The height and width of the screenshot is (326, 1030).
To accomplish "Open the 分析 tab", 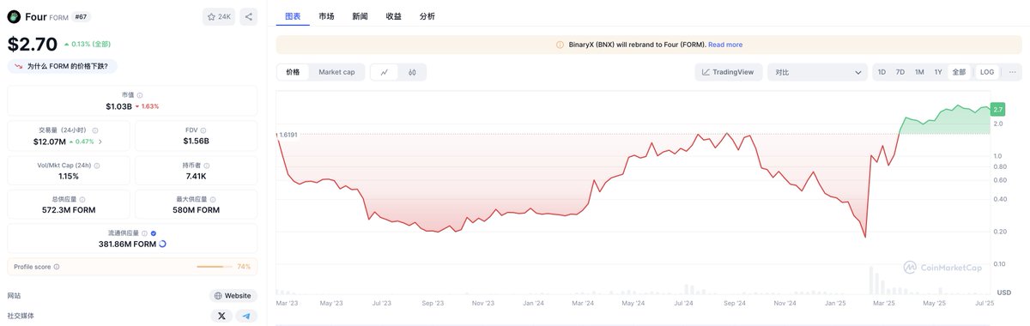I will coord(427,16).
